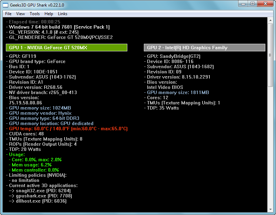The height and width of the screenshot is (215, 276).
Task: Click the Windows 7 64-bit build 7601 line
Action: coord(58,27)
